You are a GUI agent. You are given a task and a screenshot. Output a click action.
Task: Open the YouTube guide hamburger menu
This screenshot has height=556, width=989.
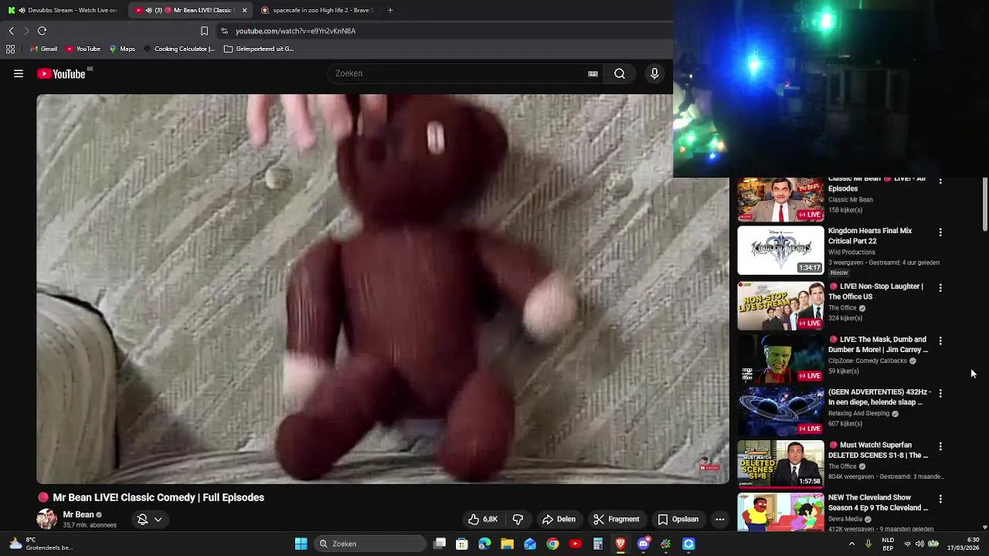pos(19,73)
